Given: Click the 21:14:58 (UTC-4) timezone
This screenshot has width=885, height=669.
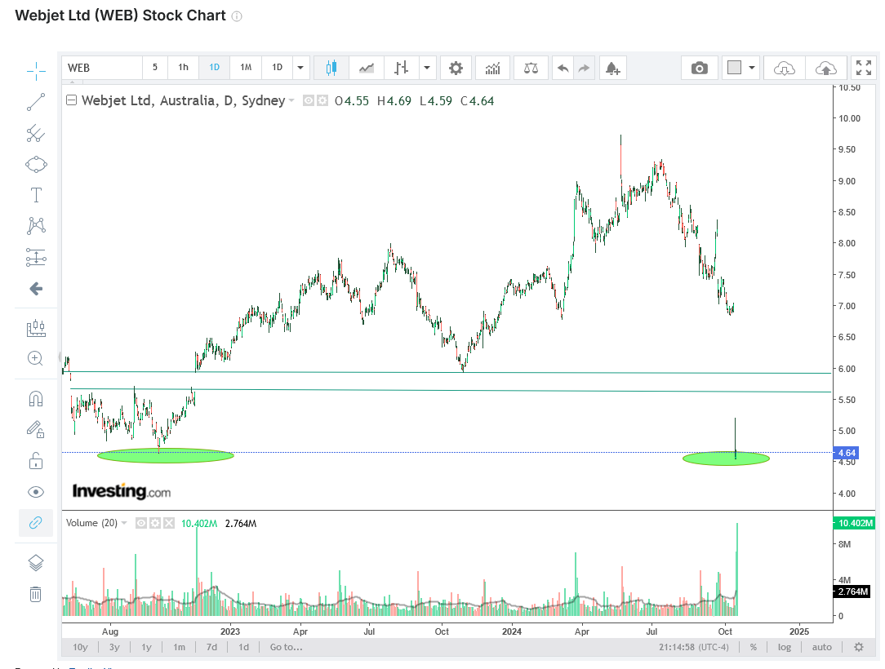Looking at the screenshot, I should (694, 647).
